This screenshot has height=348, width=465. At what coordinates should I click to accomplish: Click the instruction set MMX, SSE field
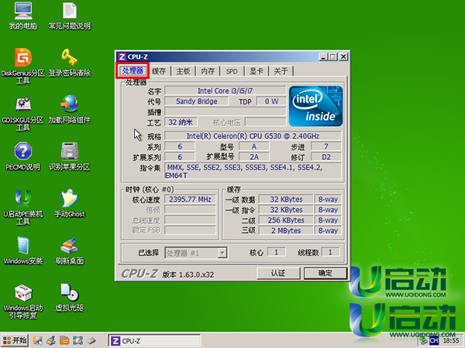pyautogui.click(x=253, y=171)
